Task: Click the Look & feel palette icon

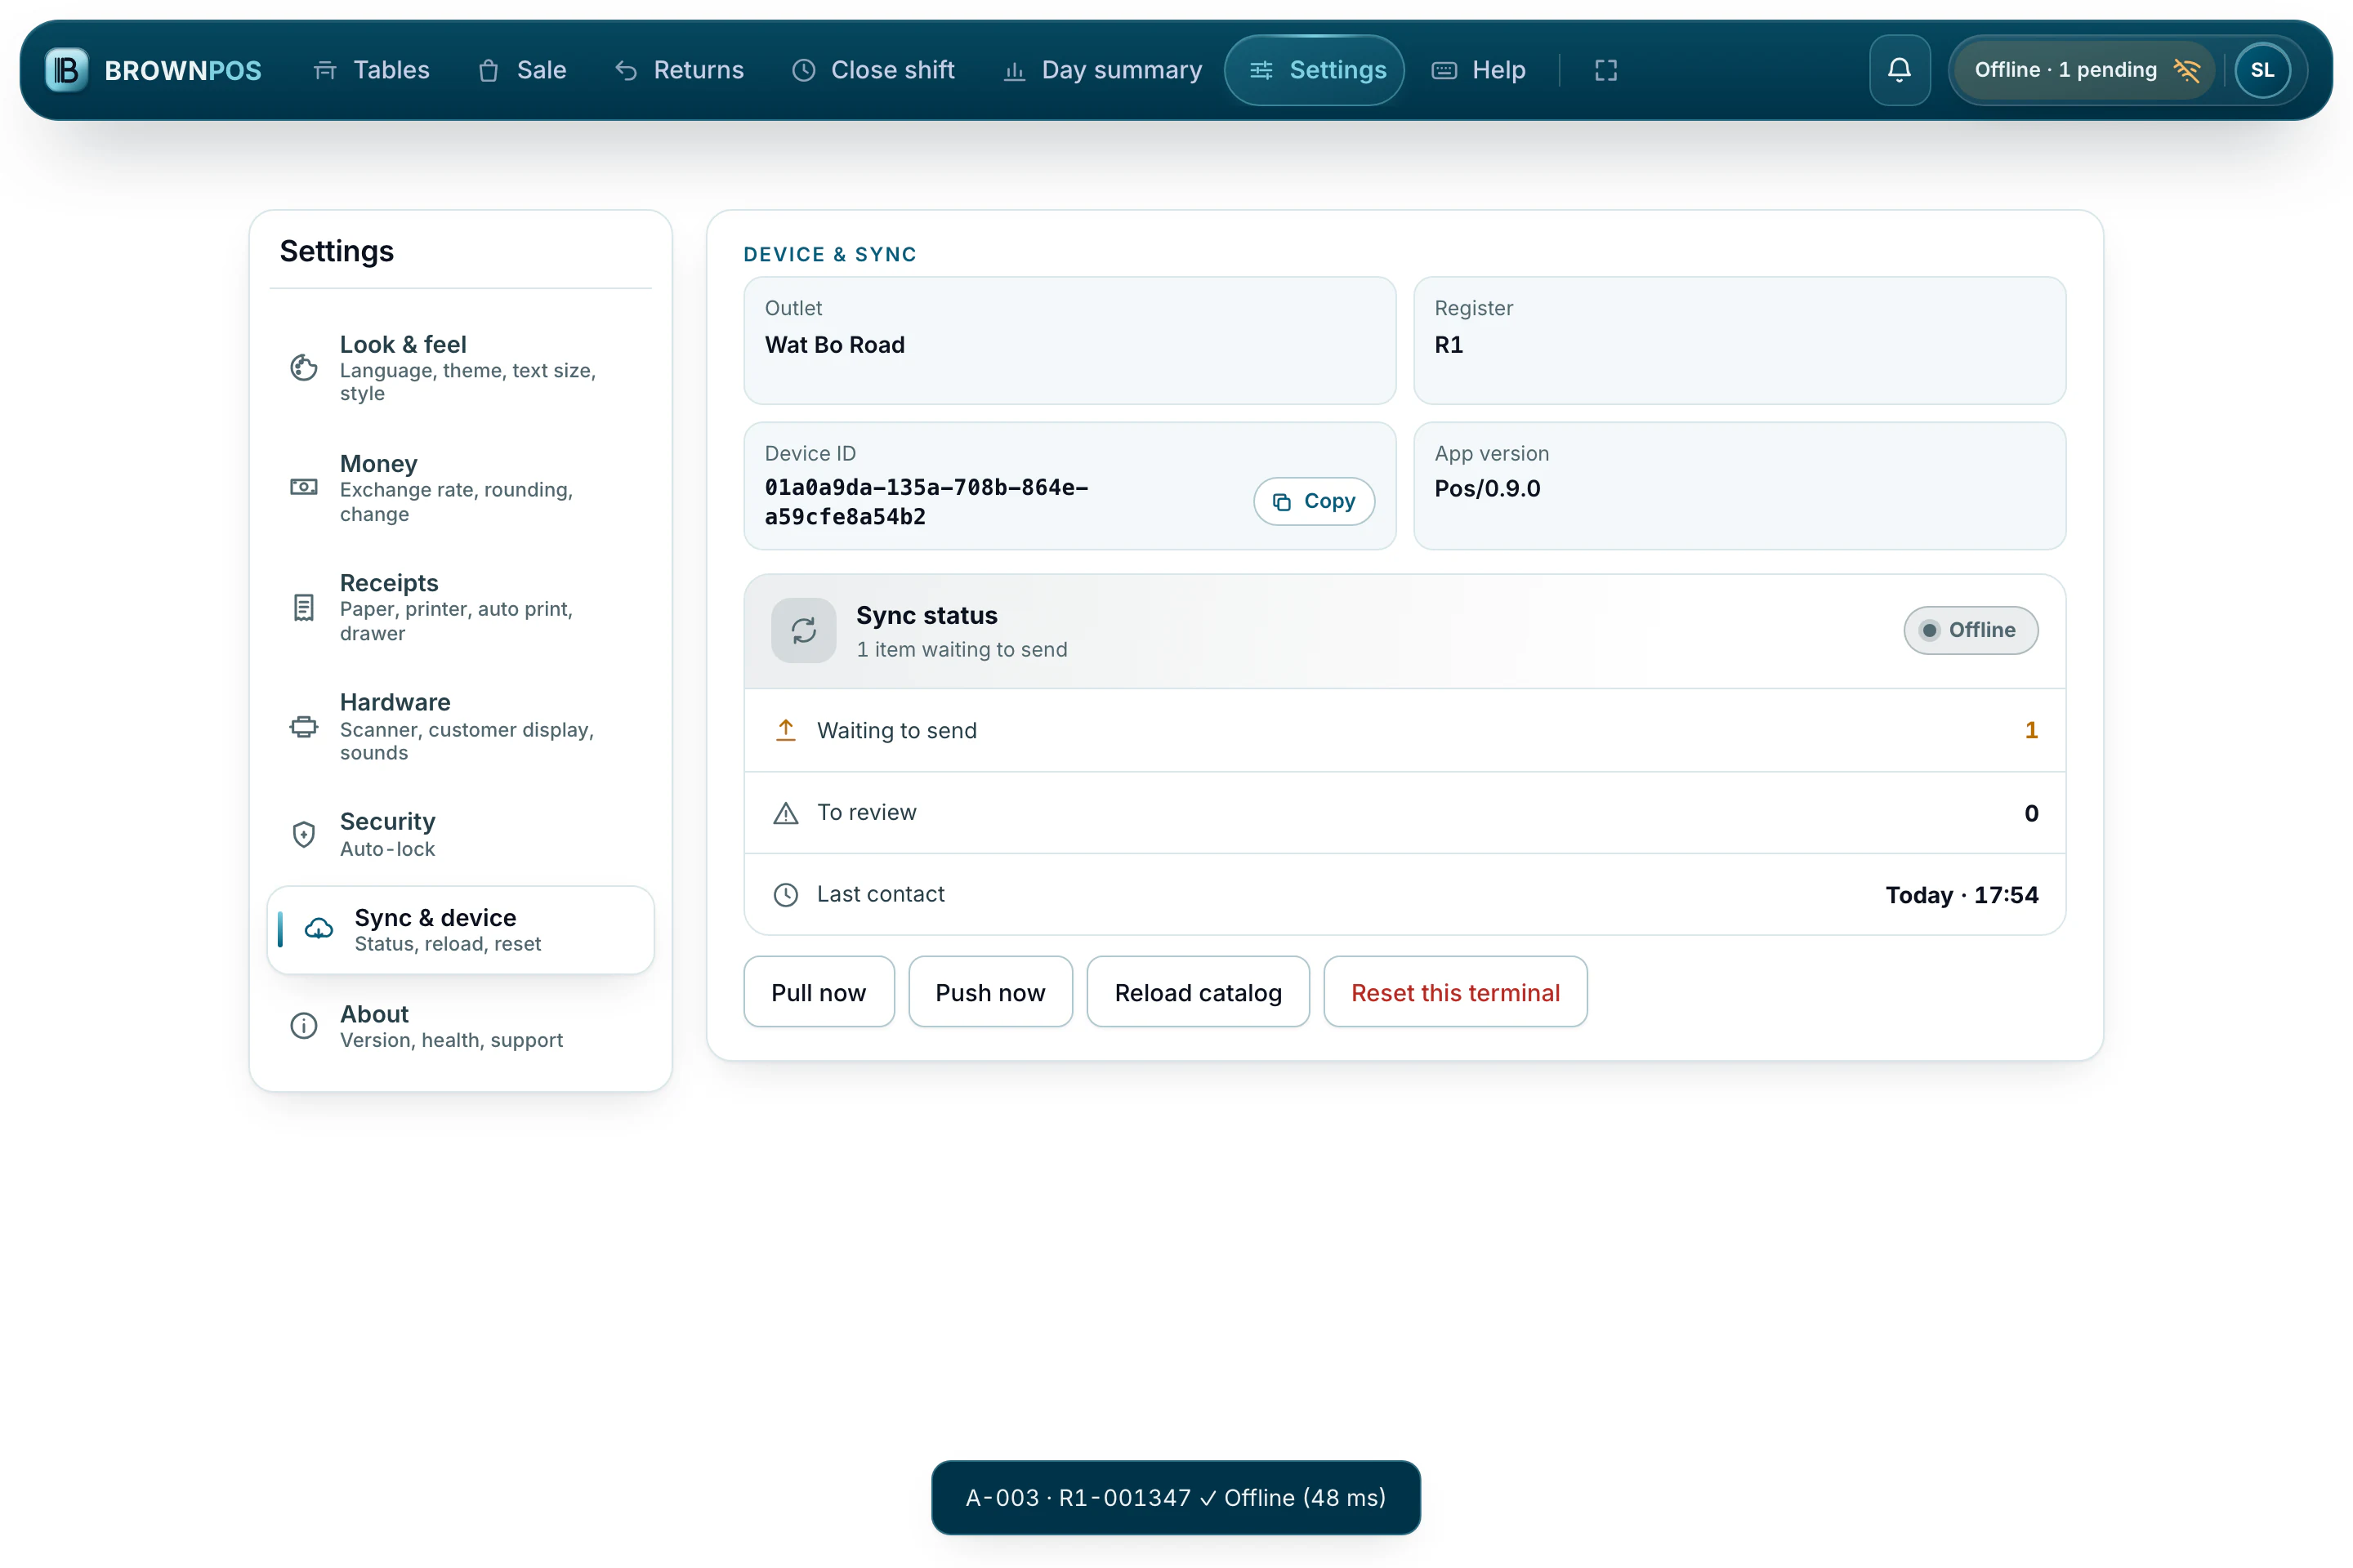Action: pyautogui.click(x=304, y=368)
